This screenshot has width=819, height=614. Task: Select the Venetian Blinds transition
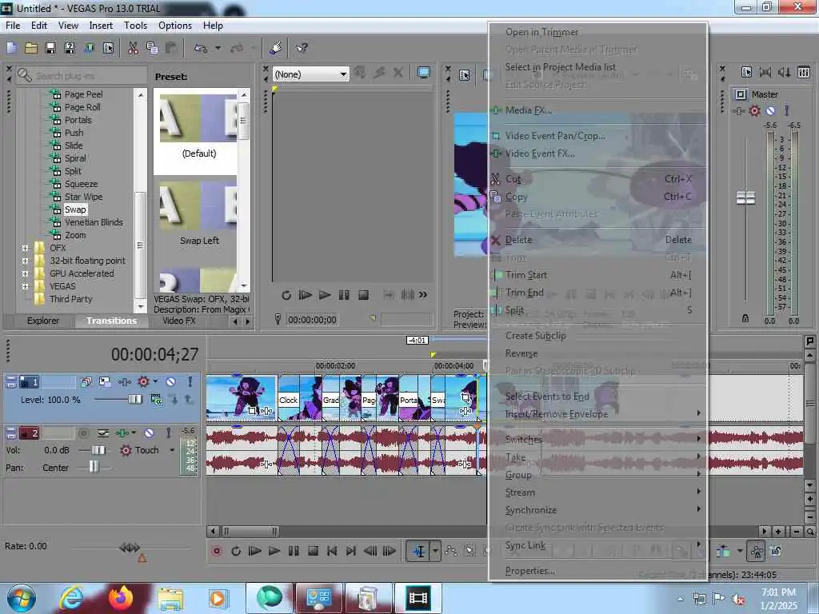coord(94,222)
